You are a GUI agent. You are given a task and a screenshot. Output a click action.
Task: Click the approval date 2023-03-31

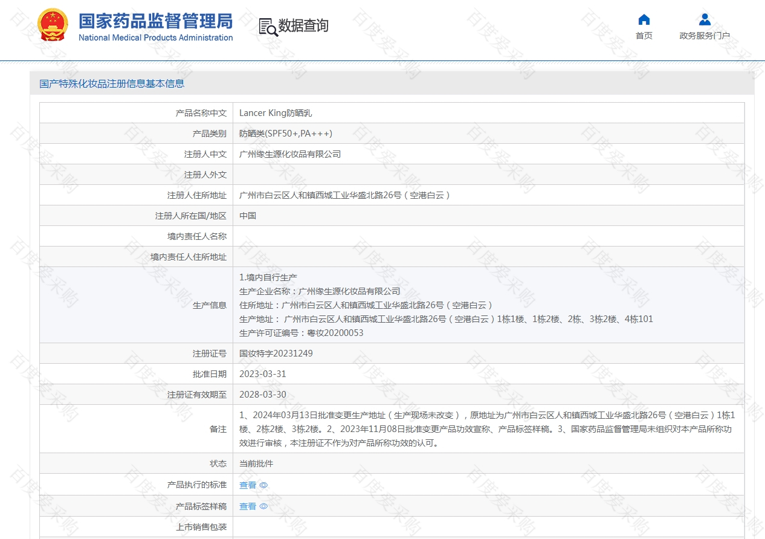263,374
